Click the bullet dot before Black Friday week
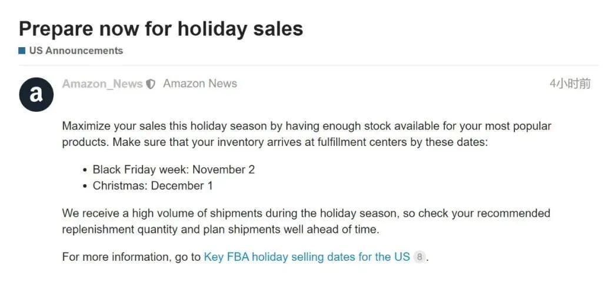 pos(85,170)
